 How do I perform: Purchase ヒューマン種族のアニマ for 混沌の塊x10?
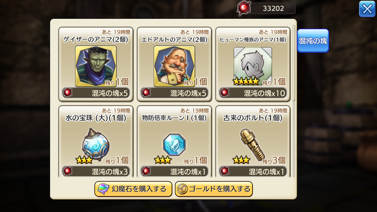pos(253,93)
